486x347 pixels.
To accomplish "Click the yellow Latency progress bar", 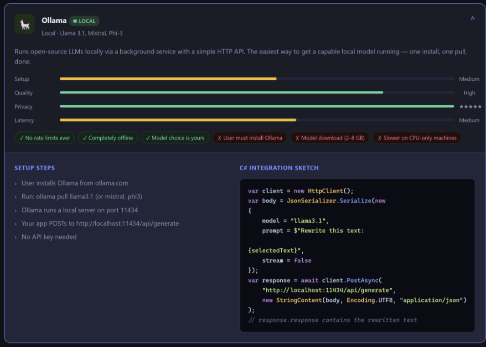I will (x=178, y=120).
